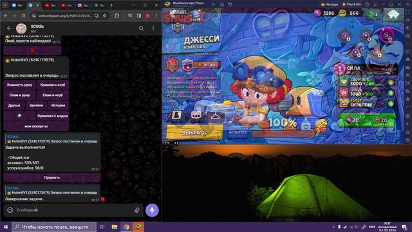Open the brawler profile portrait icon
This screenshot has width=412, height=232.
[x=177, y=115]
